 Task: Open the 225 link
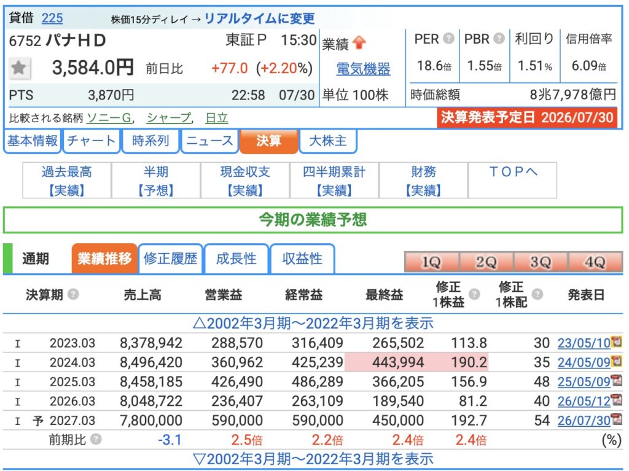tap(52, 18)
